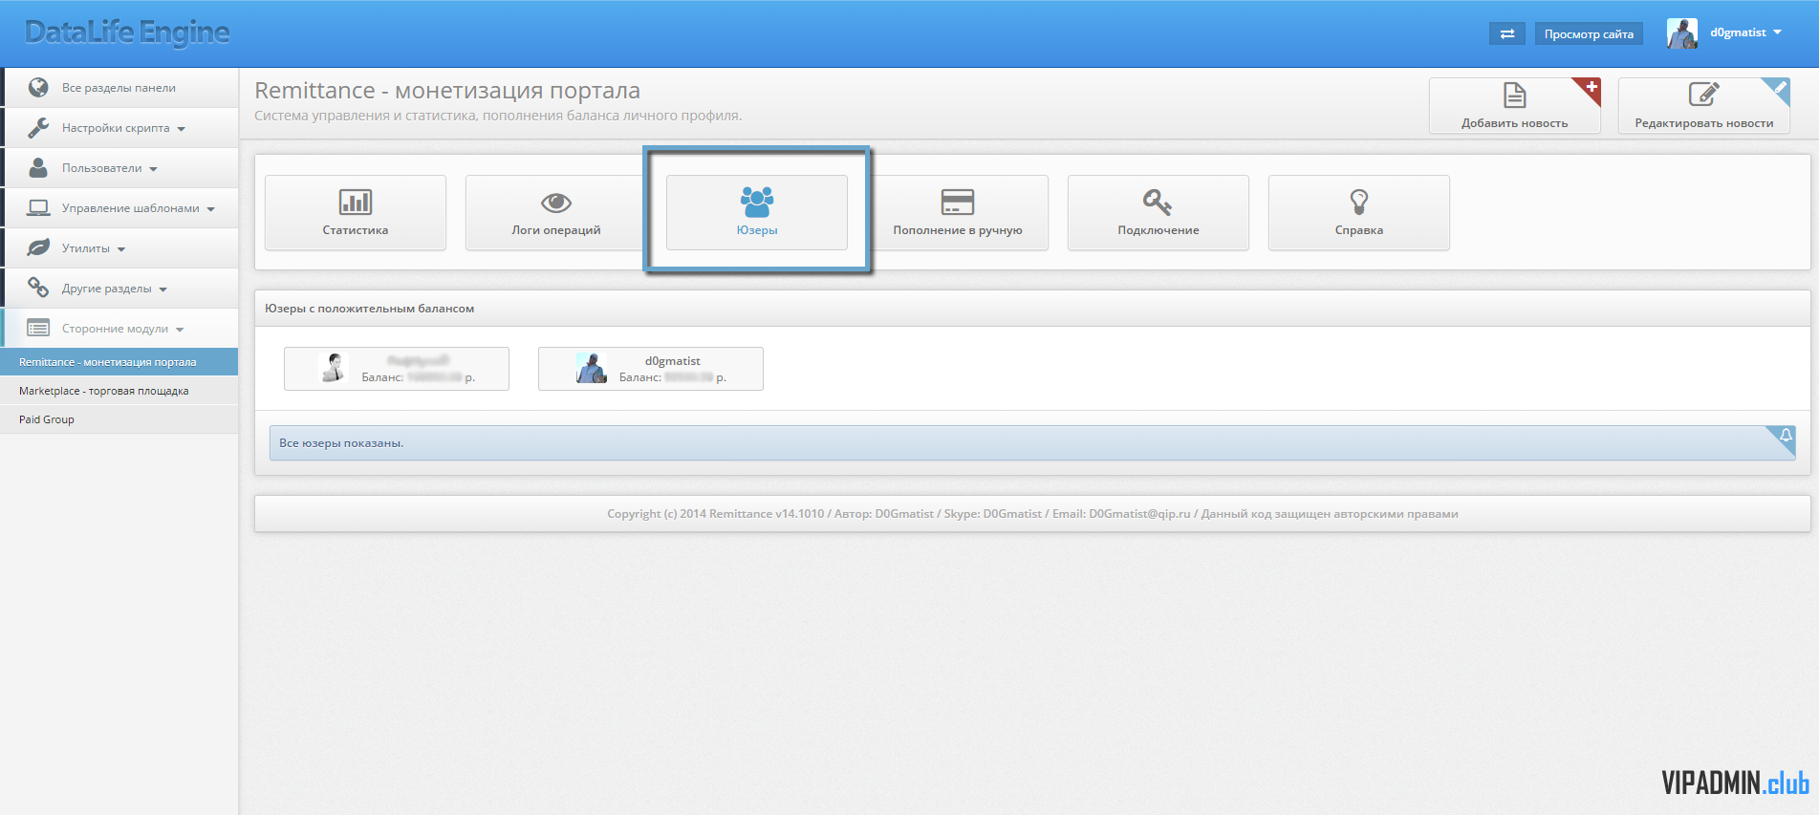Click the document icon to add news
1819x815 pixels.
tap(1514, 96)
